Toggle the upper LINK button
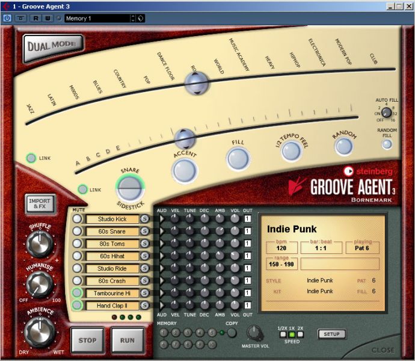The height and width of the screenshot is (361, 415). tap(31, 158)
